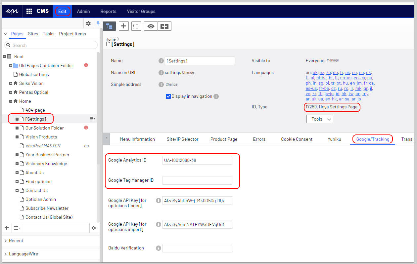Open the Admin menu item
417x264 pixels.
tap(83, 11)
